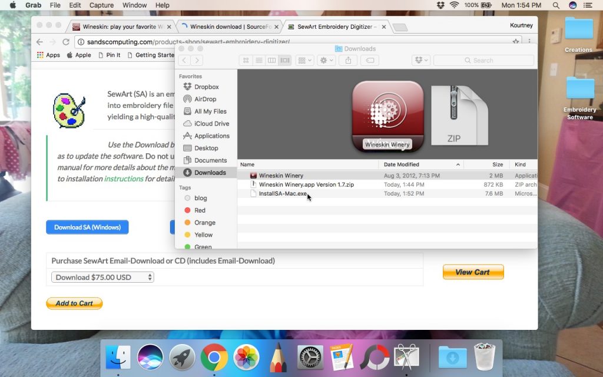Click the Kourtney profile button in Chrome
603x377 pixels.
[521, 25]
